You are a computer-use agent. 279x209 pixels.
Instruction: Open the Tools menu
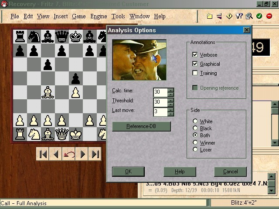pyautogui.click(x=118, y=17)
